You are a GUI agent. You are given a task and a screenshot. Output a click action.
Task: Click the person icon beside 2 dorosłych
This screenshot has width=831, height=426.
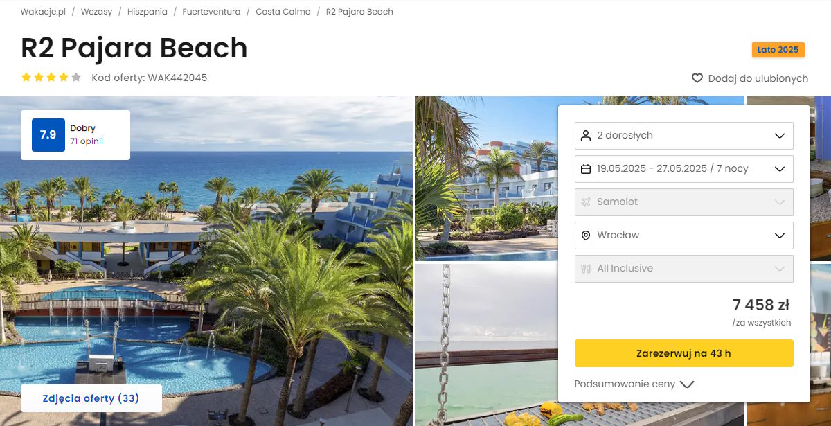click(586, 136)
